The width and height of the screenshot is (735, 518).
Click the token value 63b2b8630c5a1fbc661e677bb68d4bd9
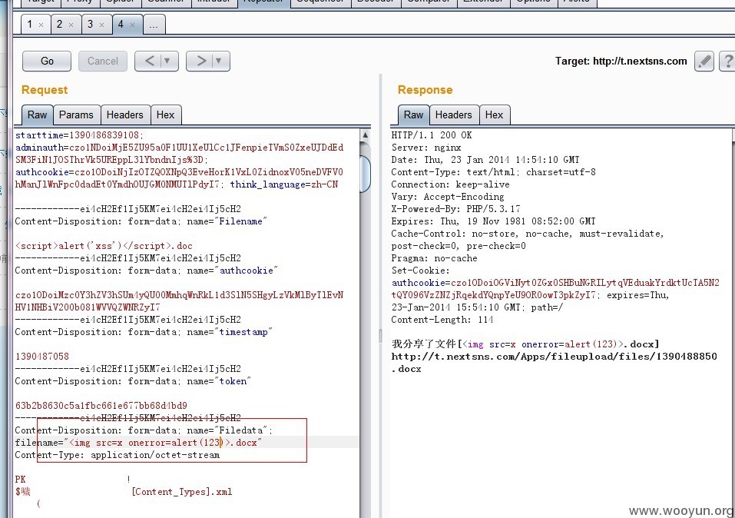point(101,405)
